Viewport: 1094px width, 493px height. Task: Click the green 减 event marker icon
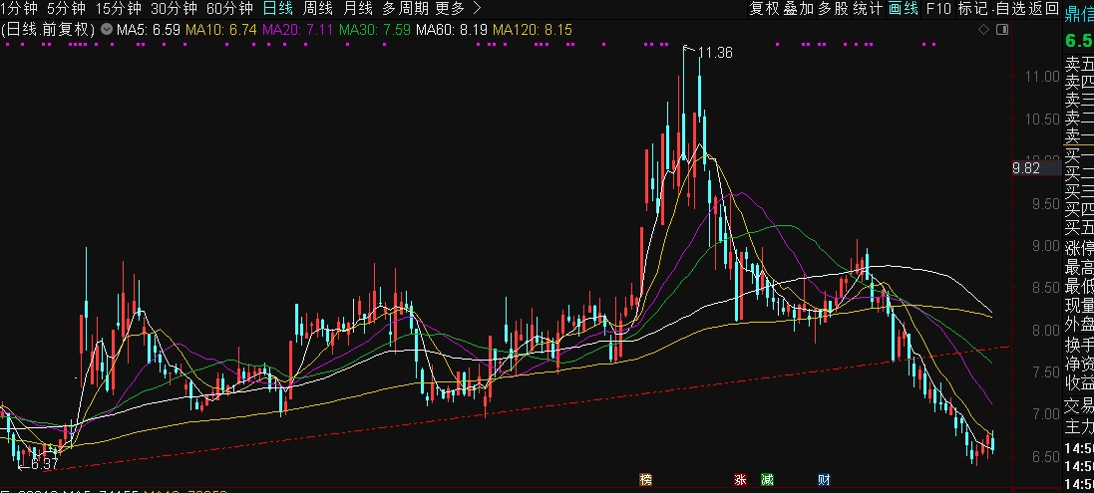[x=768, y=480]
